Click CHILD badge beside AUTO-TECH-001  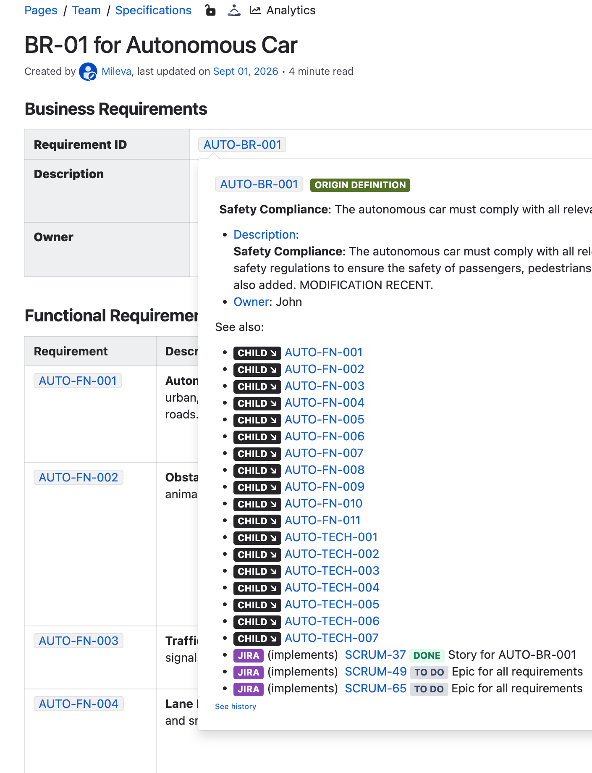click(x=257, y=538)
